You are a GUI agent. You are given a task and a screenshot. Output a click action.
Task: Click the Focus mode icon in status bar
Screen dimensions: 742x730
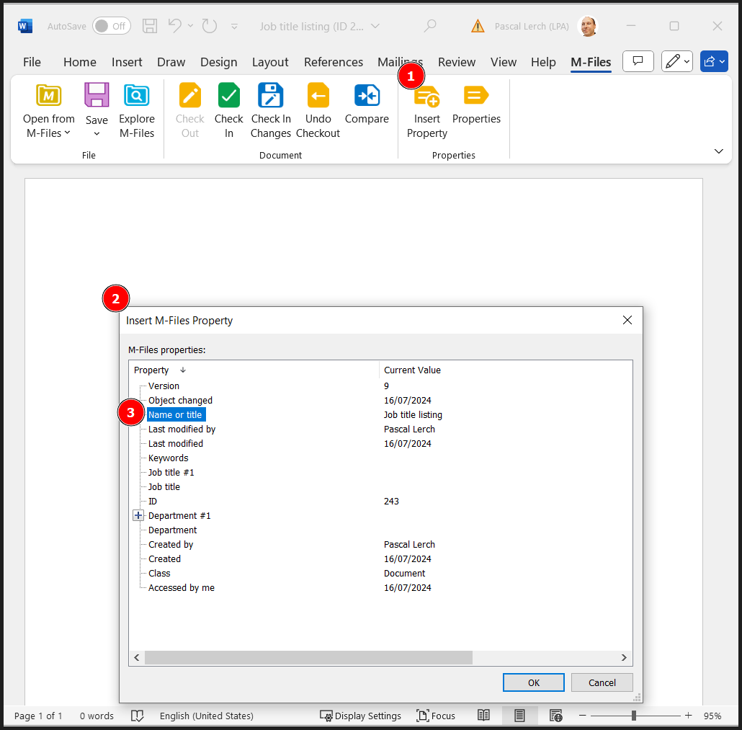[423, 716]
